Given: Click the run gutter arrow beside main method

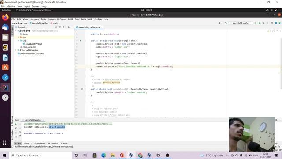Looking at the screenshot, I should click(80, 40).
